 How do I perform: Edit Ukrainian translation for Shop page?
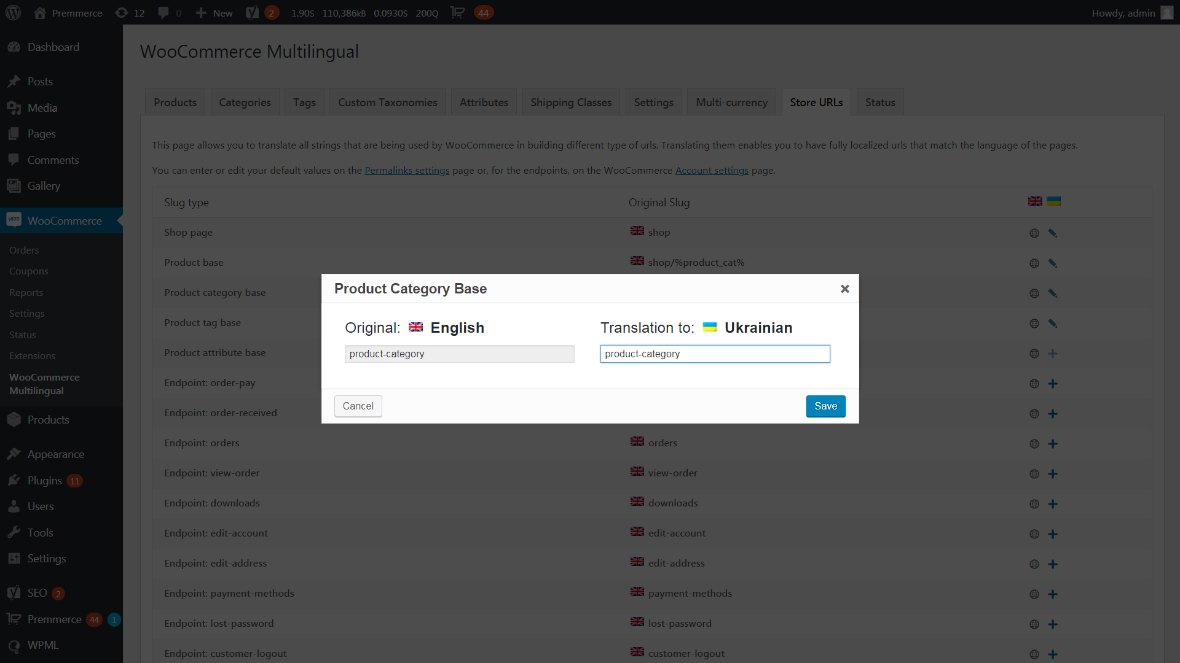[x=1053, y=233]
